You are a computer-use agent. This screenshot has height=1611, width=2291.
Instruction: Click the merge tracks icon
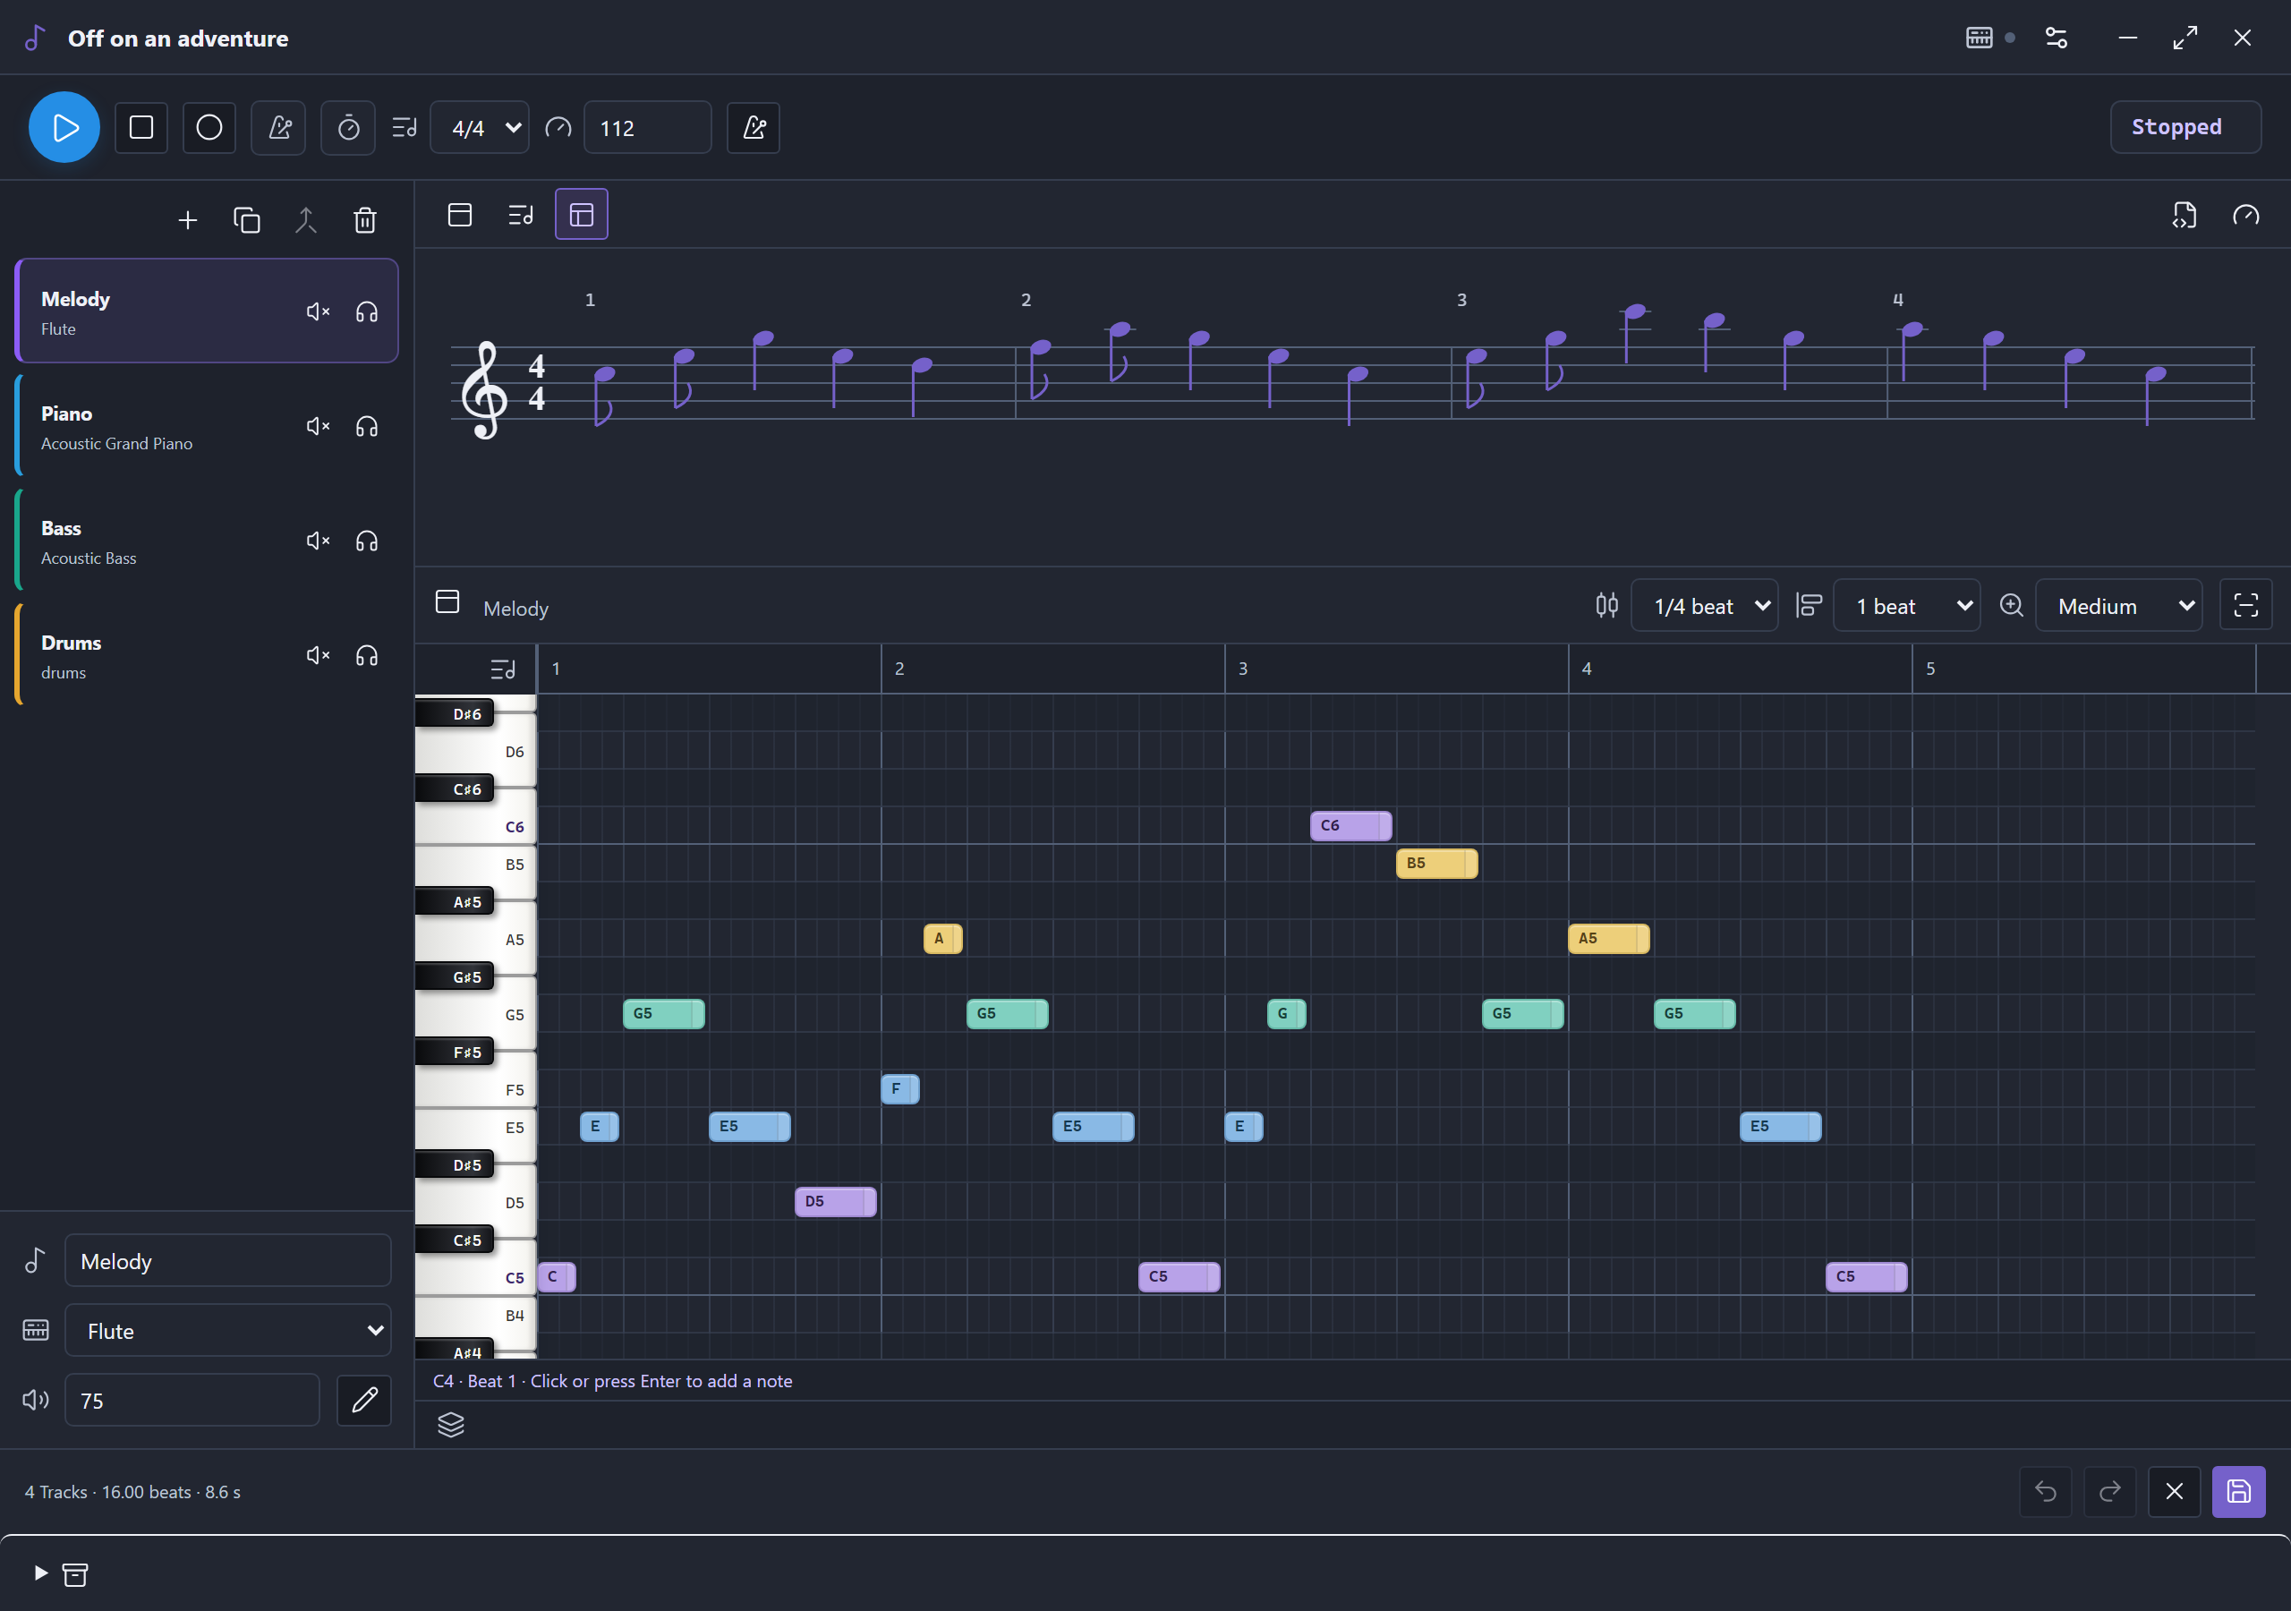[306, 220]
